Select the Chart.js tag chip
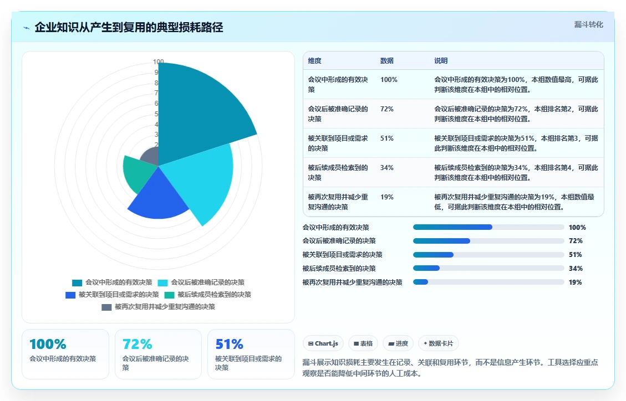 coord(323,343)
